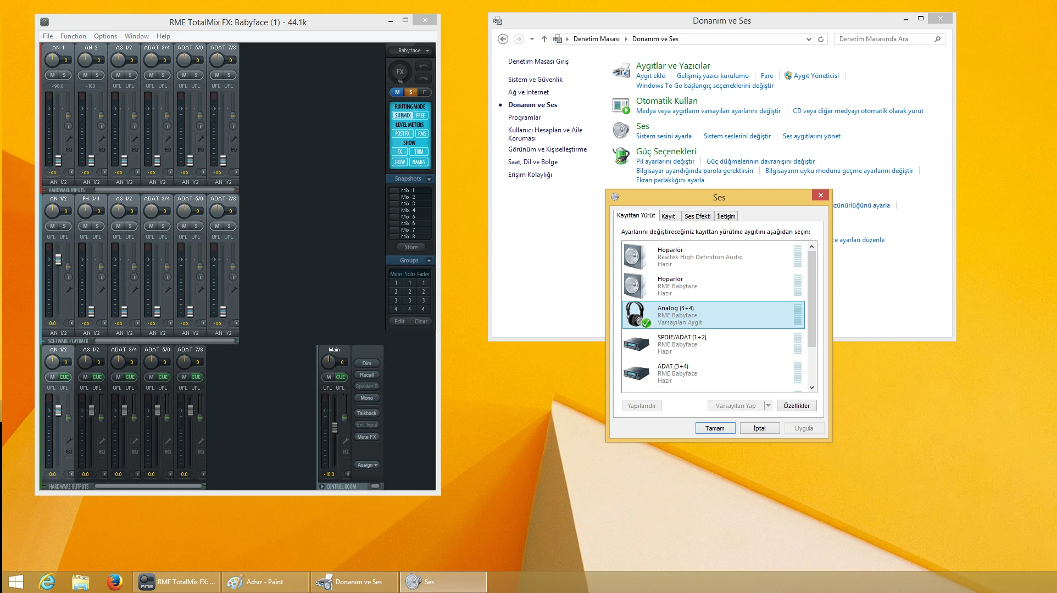The width and height of the screenshot is (1057, 593).
Task: Click the redo arrow in TotalMix FX panel
Action: 423,79
